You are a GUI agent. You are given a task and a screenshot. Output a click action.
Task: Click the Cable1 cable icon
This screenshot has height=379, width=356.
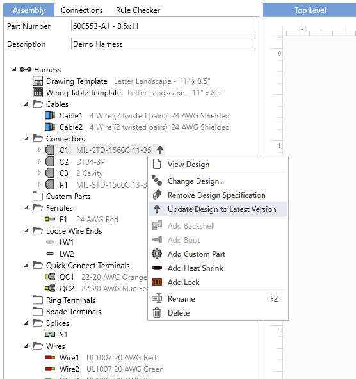(x=50, y=115)
